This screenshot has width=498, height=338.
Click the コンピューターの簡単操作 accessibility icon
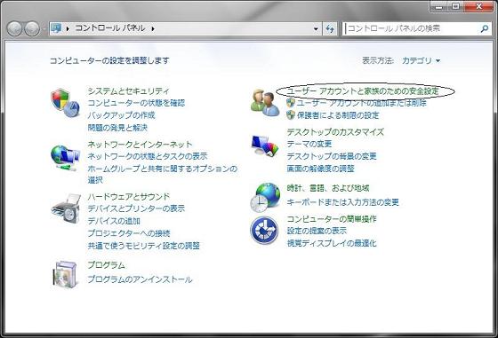pyautogui.click(x=264, y=231)
